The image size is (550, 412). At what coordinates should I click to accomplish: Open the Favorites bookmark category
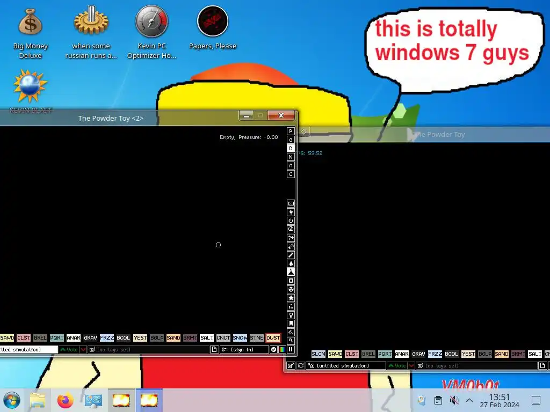pyautogui.click(x=291, y=323)
